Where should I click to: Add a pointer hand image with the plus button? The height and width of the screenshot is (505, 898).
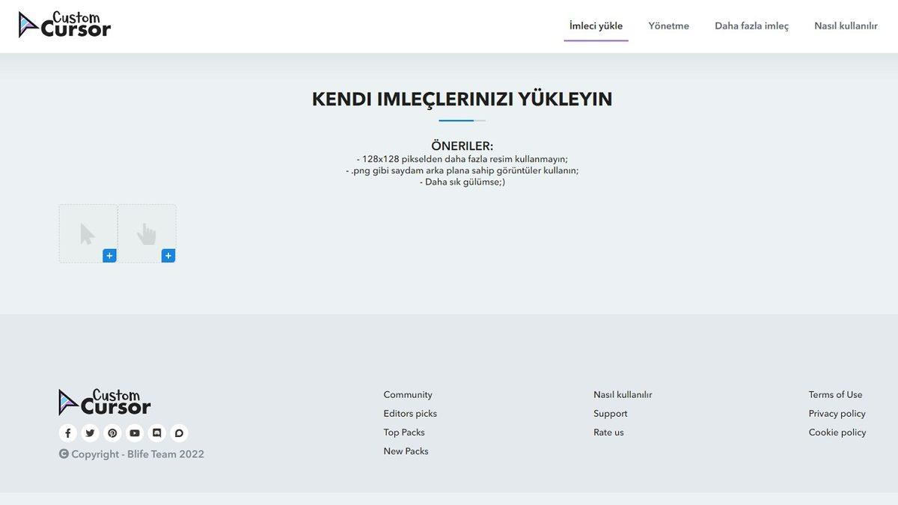pos(168,256)
